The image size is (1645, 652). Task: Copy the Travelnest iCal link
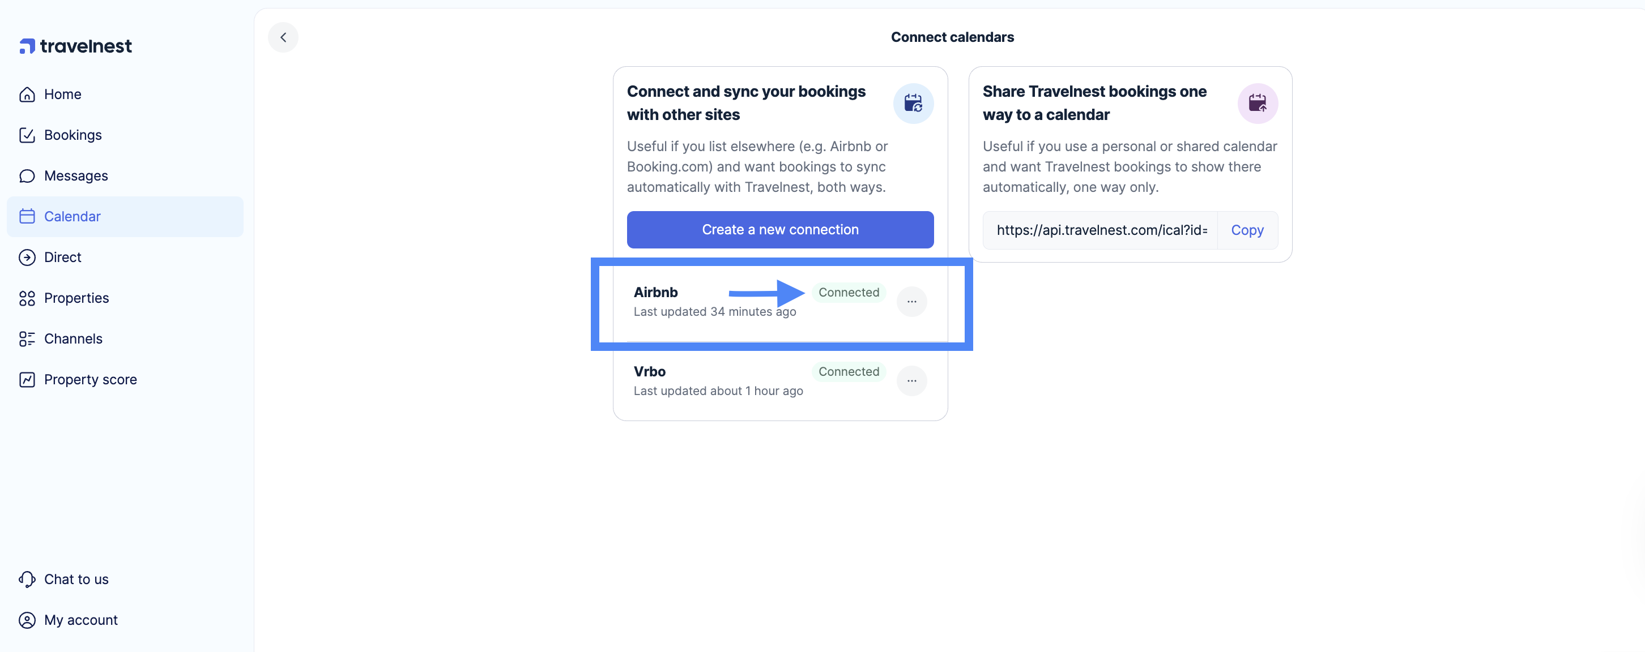point(1247,230)
